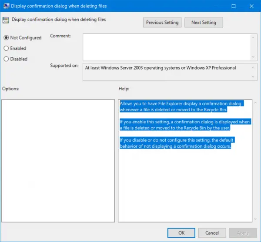
Task: Click the Help pane scroll-up arrow
Action: [x=255, y=103]
